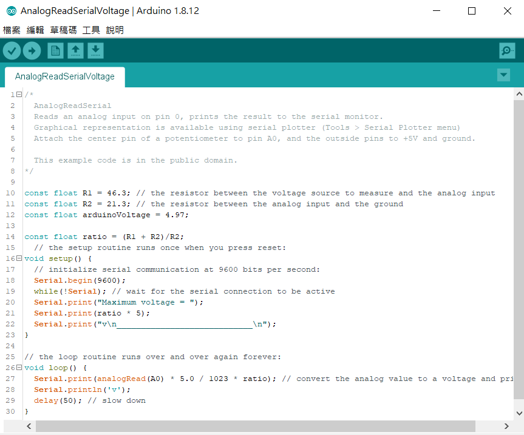Open the Serial Monitor magnifier icon
524x435 pixels.
pos(507,51)
